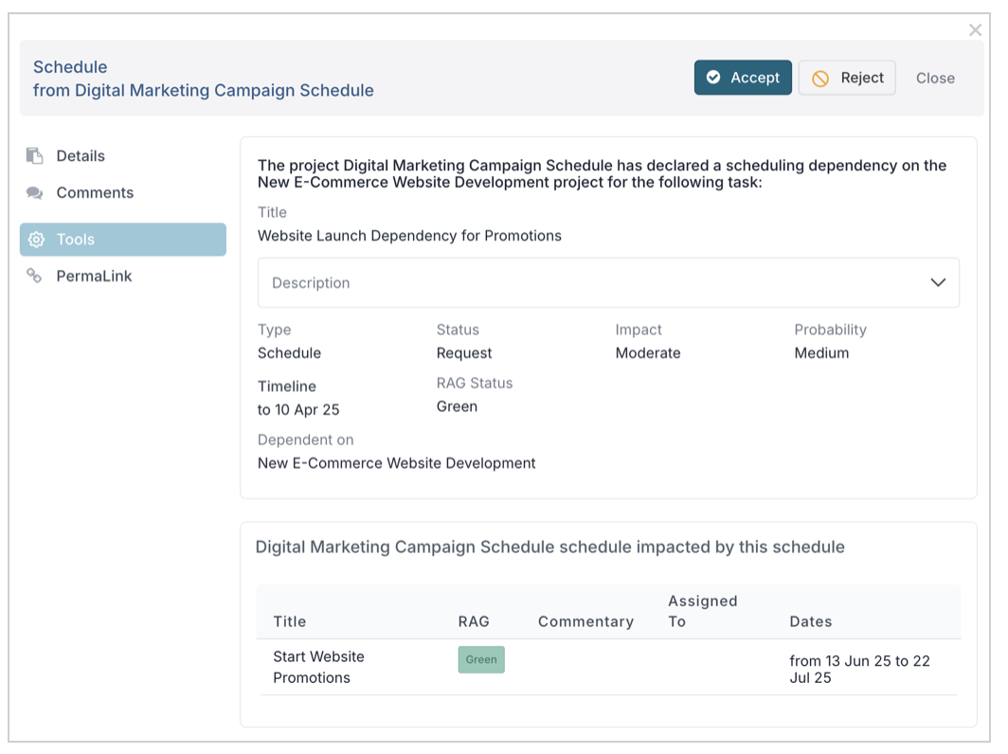Click the Green RAG badge
Viewport: 1008px width, 754px height.
click(x=481, y=659)
